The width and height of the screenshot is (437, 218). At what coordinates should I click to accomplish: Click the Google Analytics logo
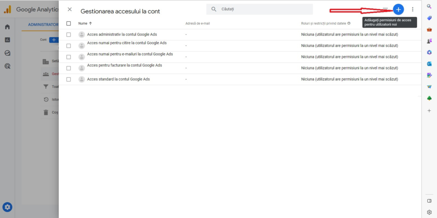coord(7,9)
